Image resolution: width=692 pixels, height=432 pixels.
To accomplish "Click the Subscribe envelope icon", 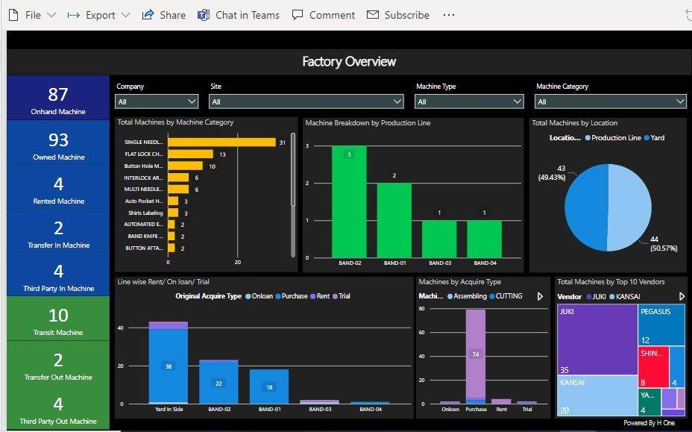I will click(371, 14).
